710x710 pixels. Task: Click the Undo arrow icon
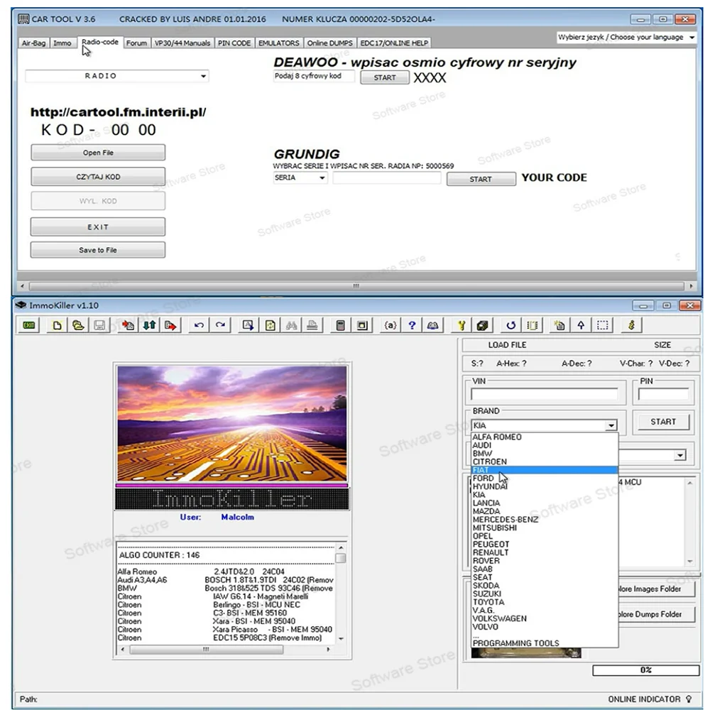tap(199, 325)
